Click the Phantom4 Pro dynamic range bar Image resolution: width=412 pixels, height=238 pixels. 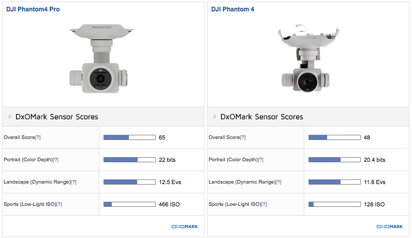point(129,182)
